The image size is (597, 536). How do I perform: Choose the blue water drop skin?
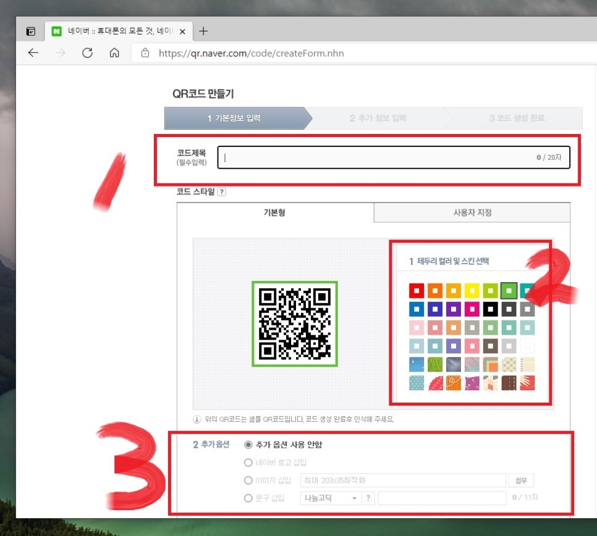point(417,364)
